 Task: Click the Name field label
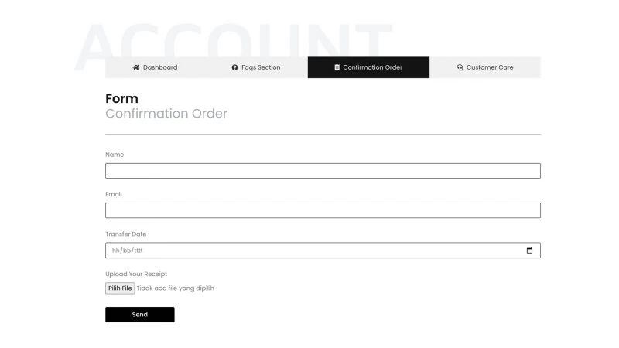[115, 155]
